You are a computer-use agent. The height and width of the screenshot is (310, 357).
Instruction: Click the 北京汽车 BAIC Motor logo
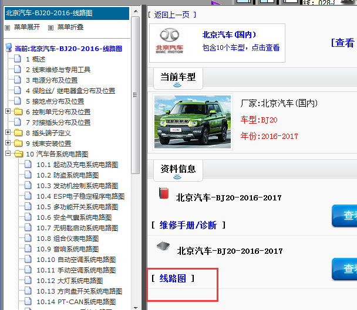coord(169,41)
